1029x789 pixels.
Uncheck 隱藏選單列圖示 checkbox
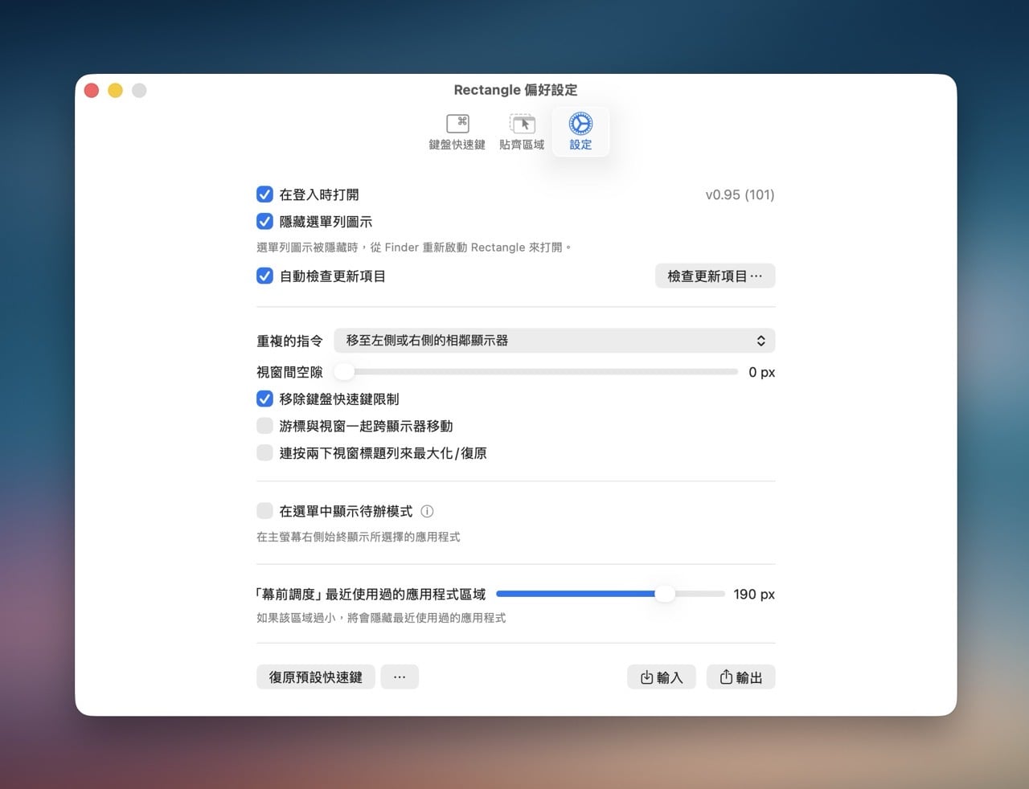coord(264,222)
